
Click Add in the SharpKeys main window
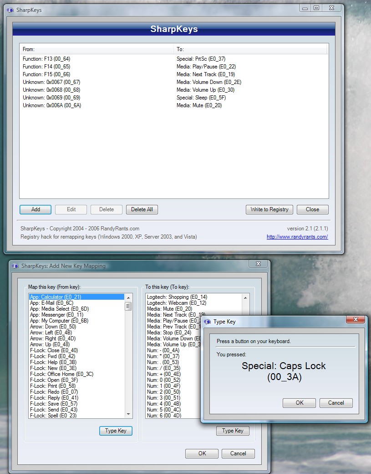coord(36,209)
